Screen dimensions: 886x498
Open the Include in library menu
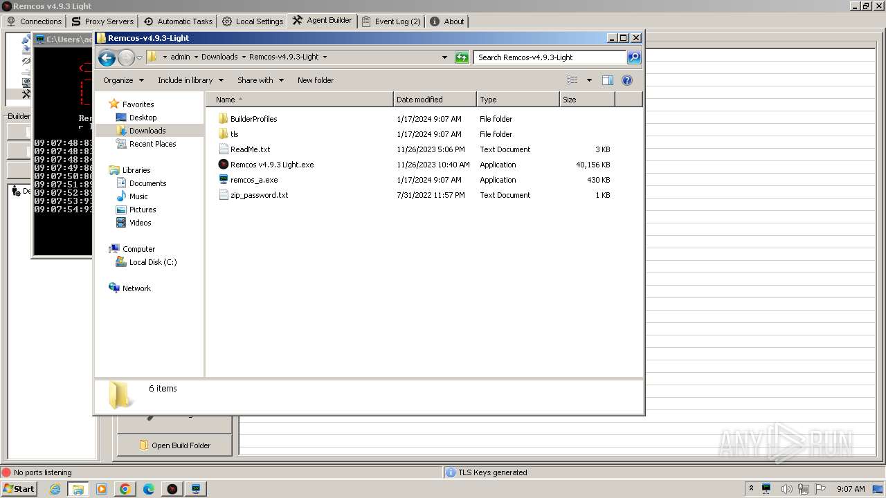[190, 80]
